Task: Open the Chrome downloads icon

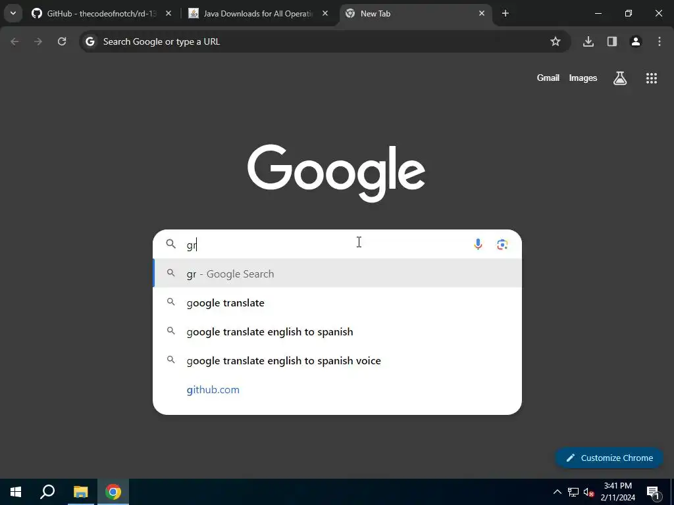Action: 588,41
